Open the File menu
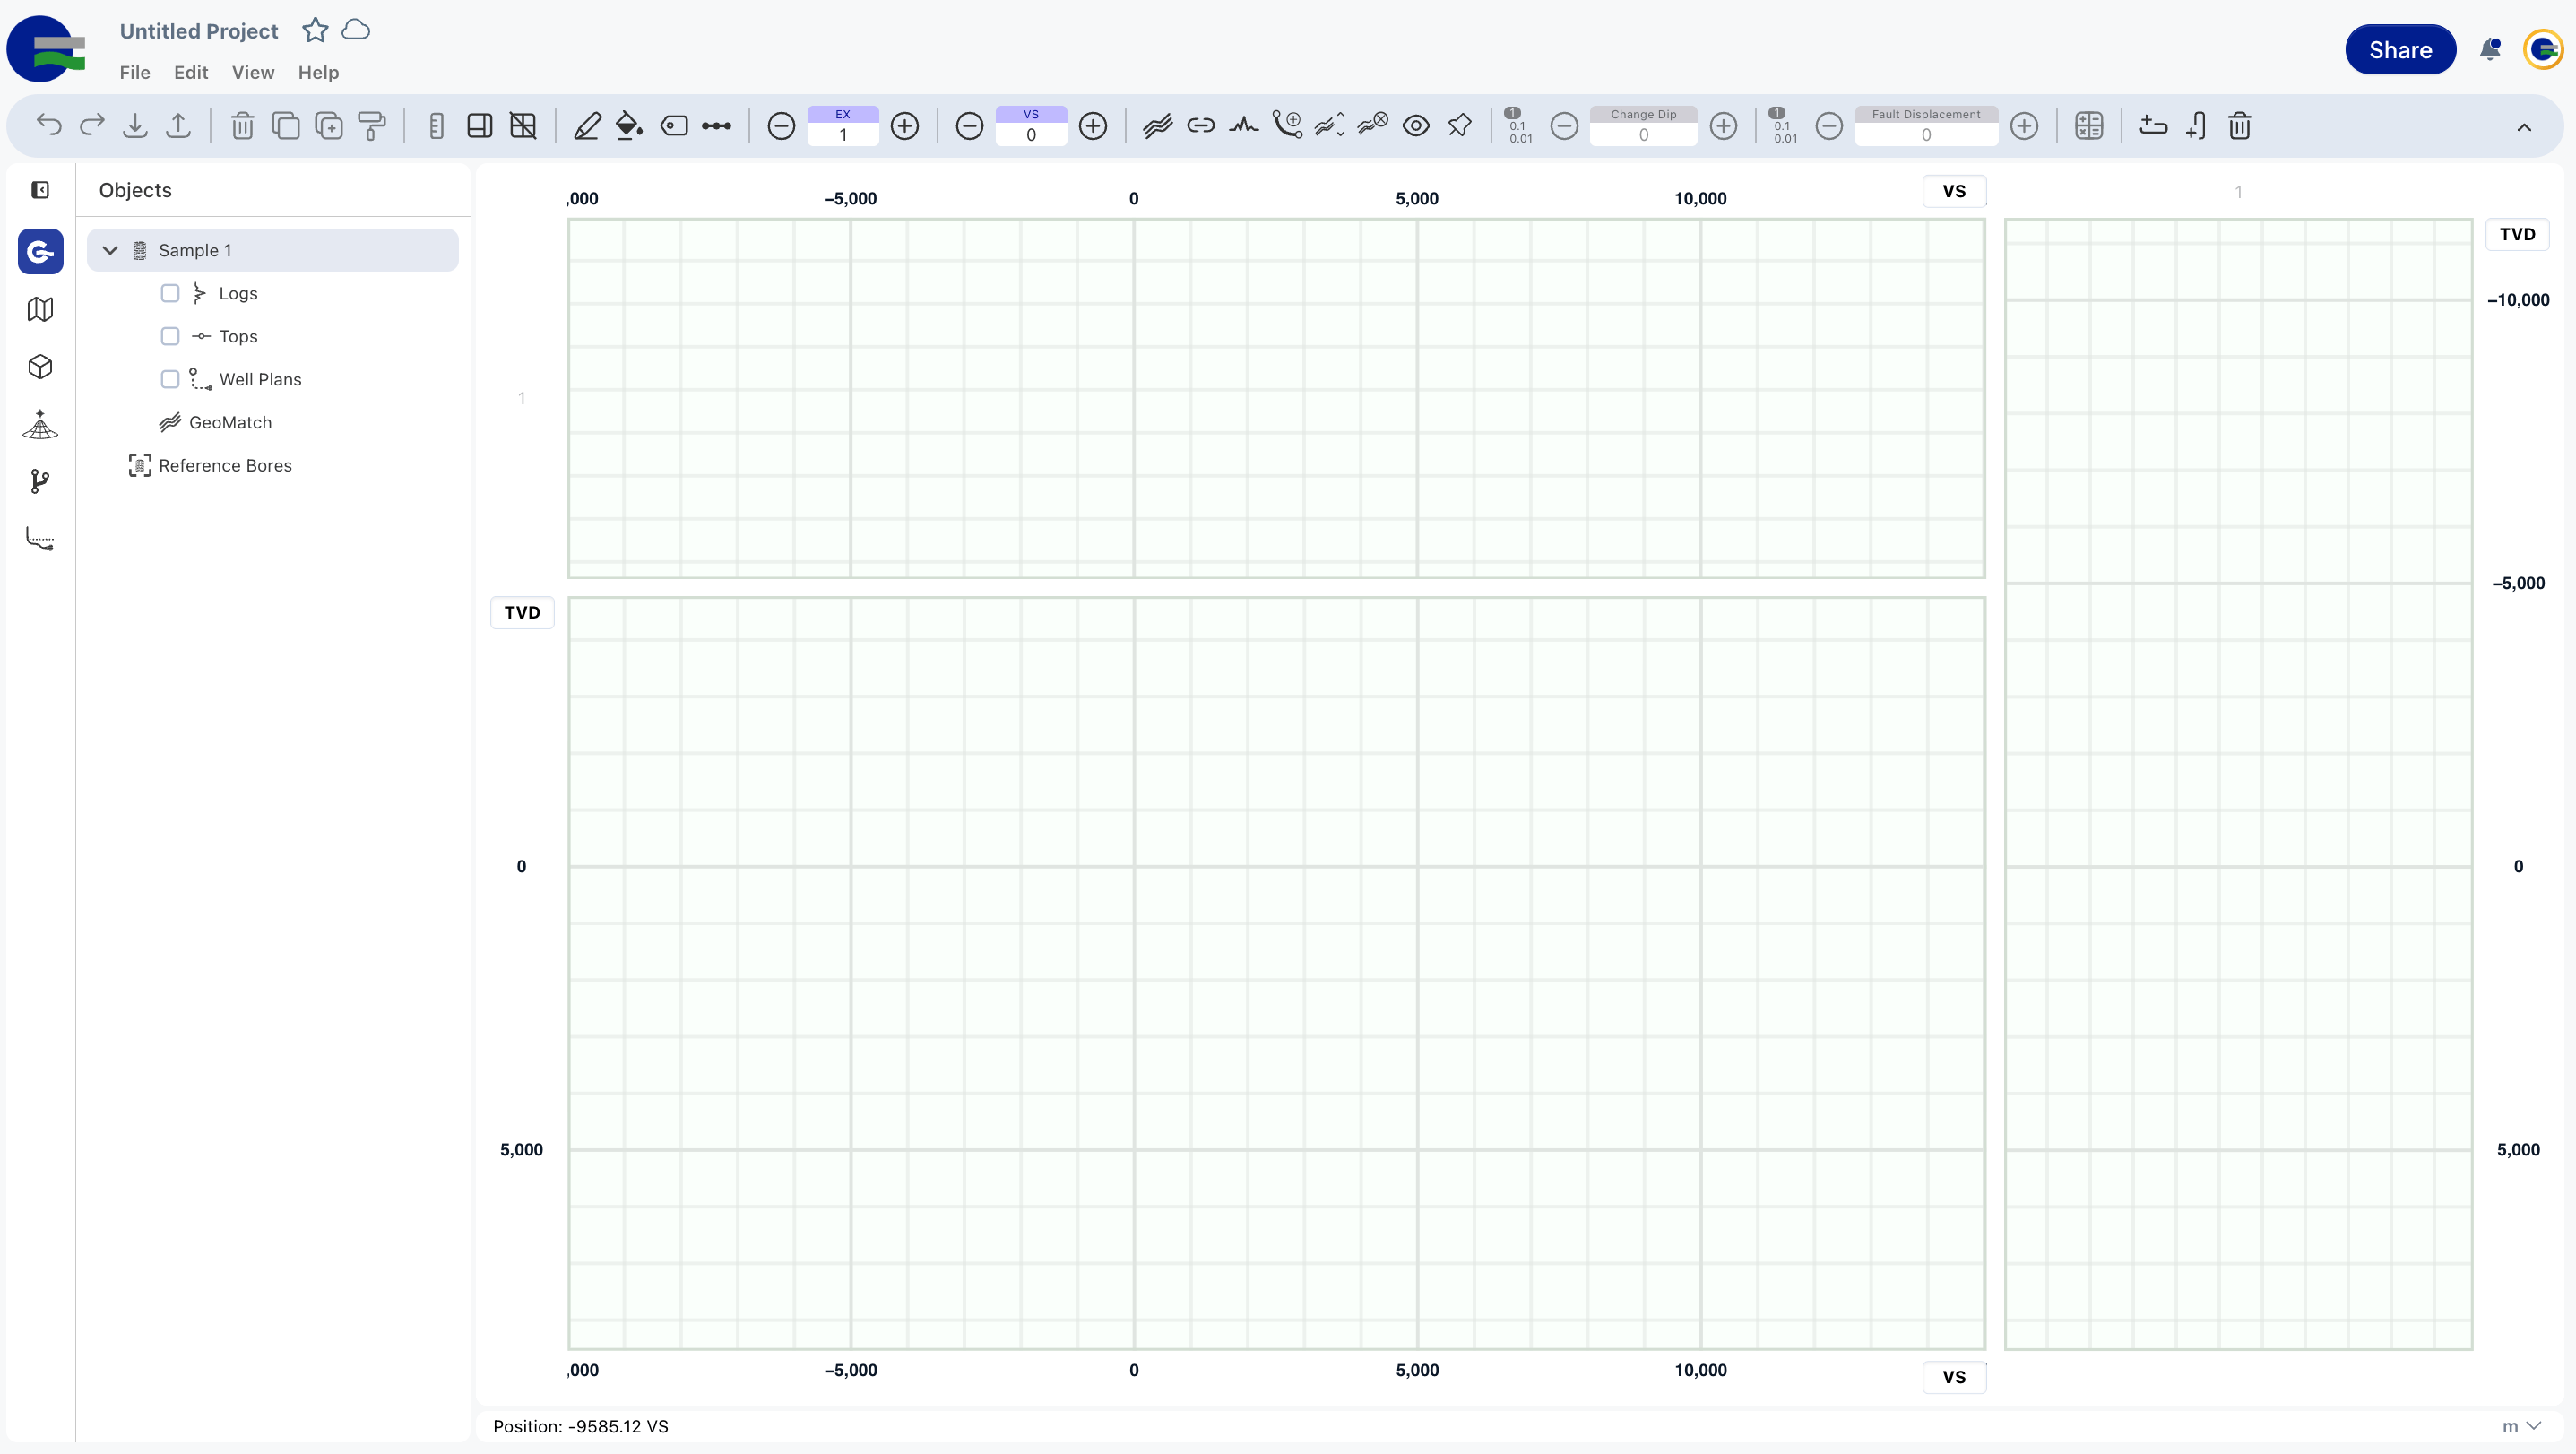The image size is (2576, 1454). click(x=135, y=72)
